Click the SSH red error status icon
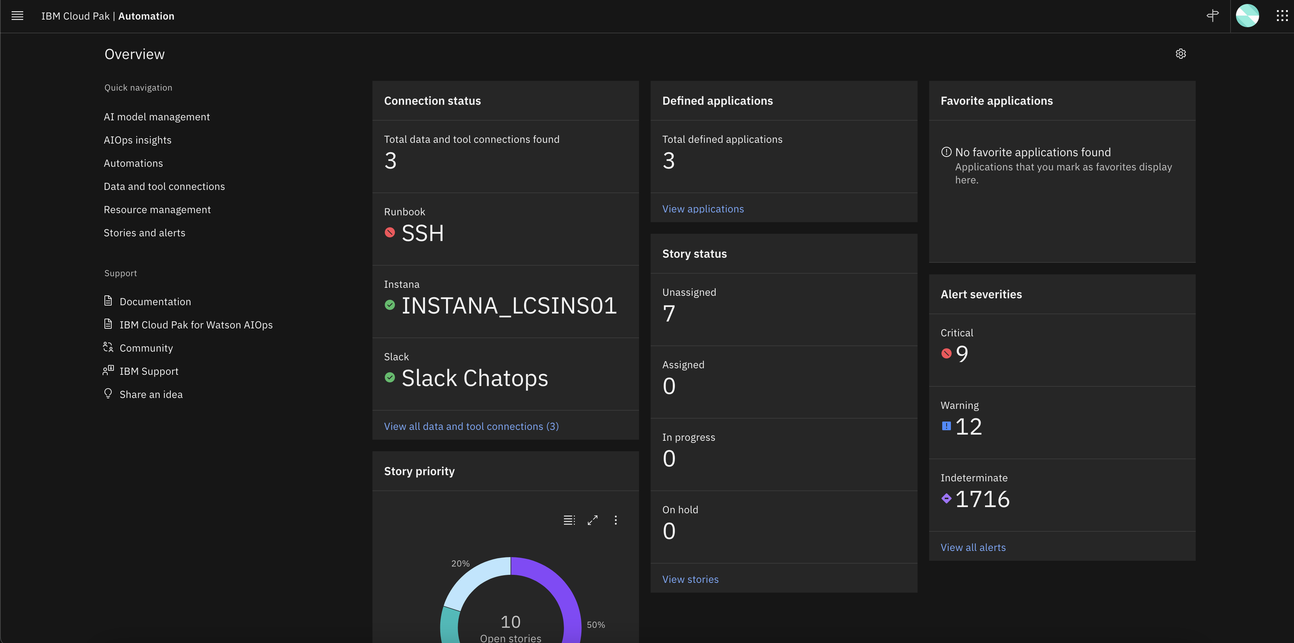This screenshot has width=1294, height=643. coord(390,232)
